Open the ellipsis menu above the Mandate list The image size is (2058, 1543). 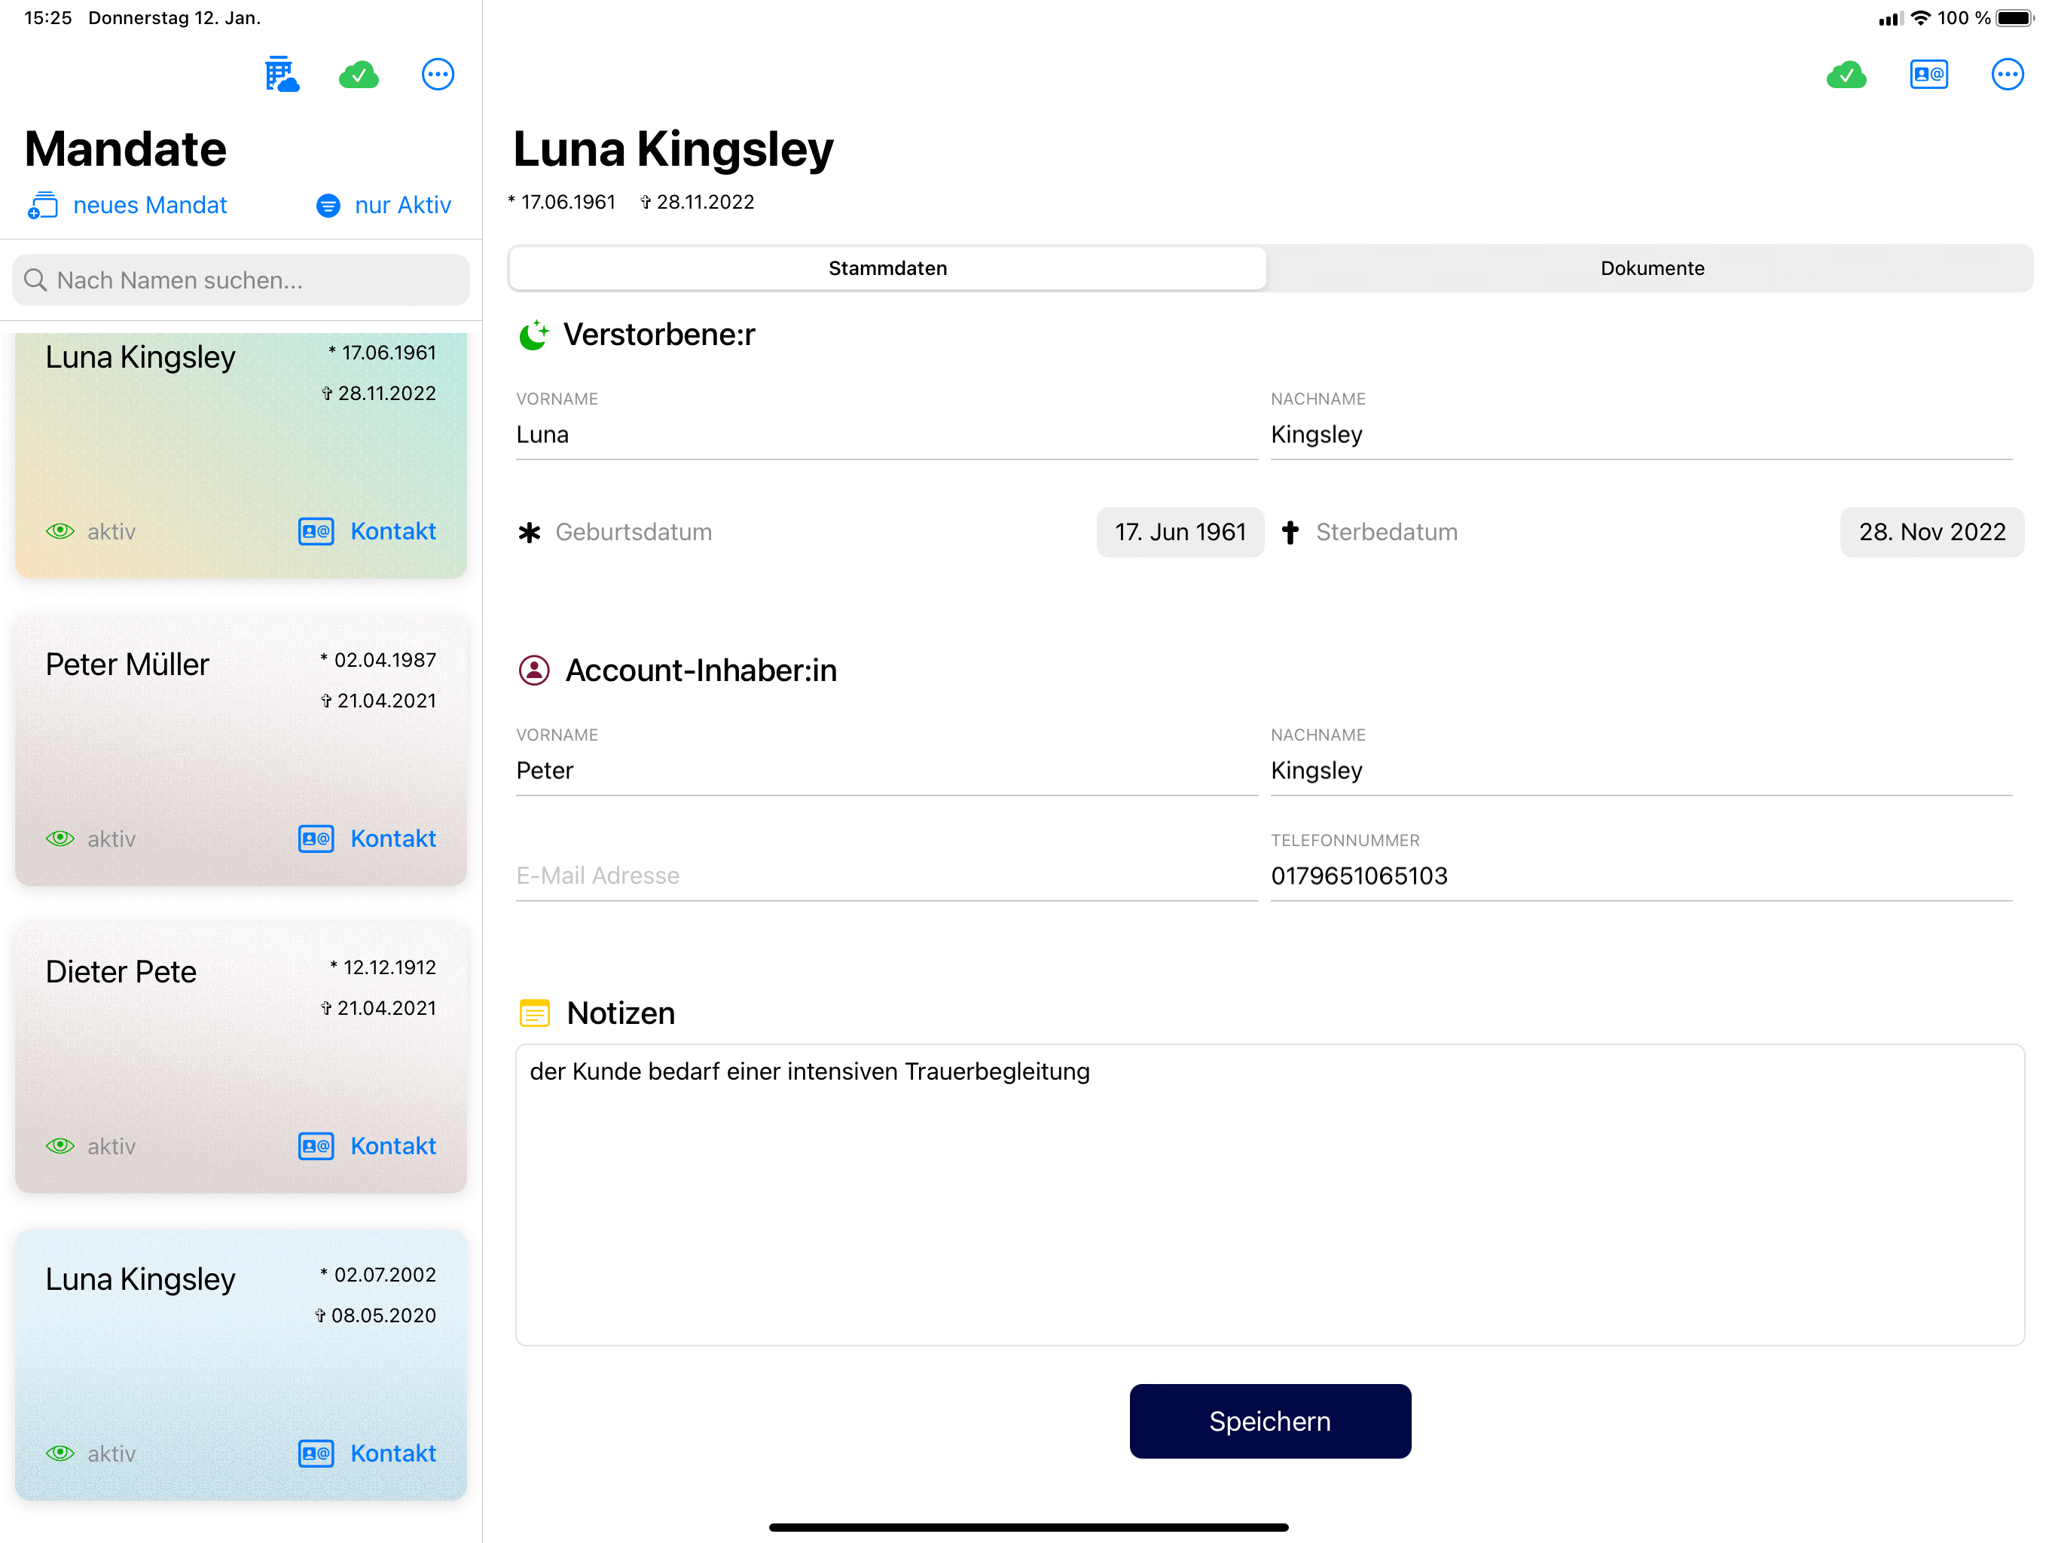point(437,75)
